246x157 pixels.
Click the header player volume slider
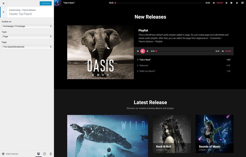(x=220, y=3)
